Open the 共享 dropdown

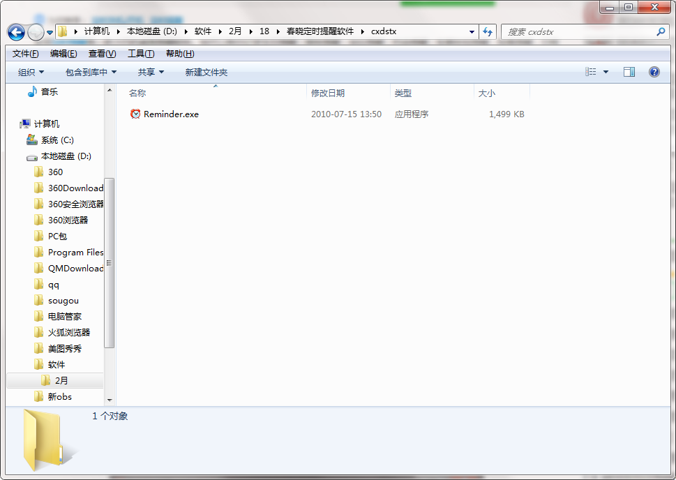[151, 72]
